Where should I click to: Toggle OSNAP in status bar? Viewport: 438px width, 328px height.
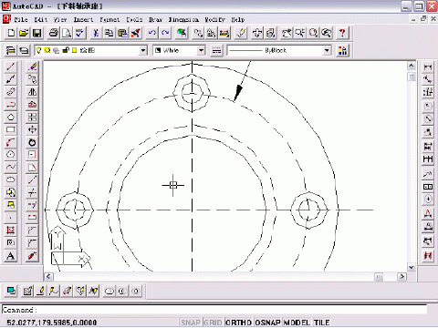[x=267, y=323]
